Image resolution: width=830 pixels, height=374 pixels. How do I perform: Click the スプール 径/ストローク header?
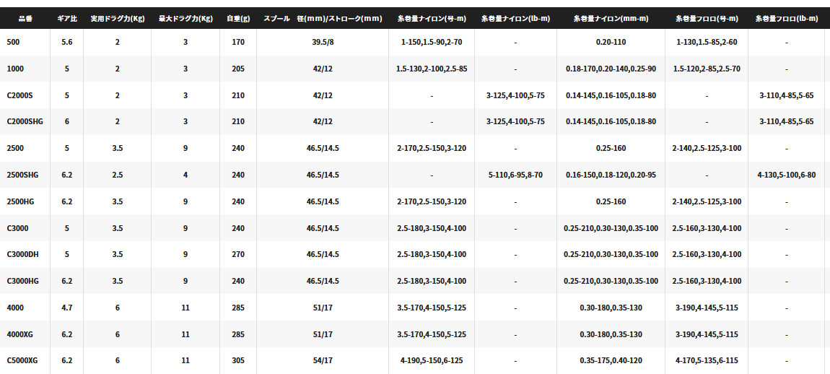pos(323,17)
